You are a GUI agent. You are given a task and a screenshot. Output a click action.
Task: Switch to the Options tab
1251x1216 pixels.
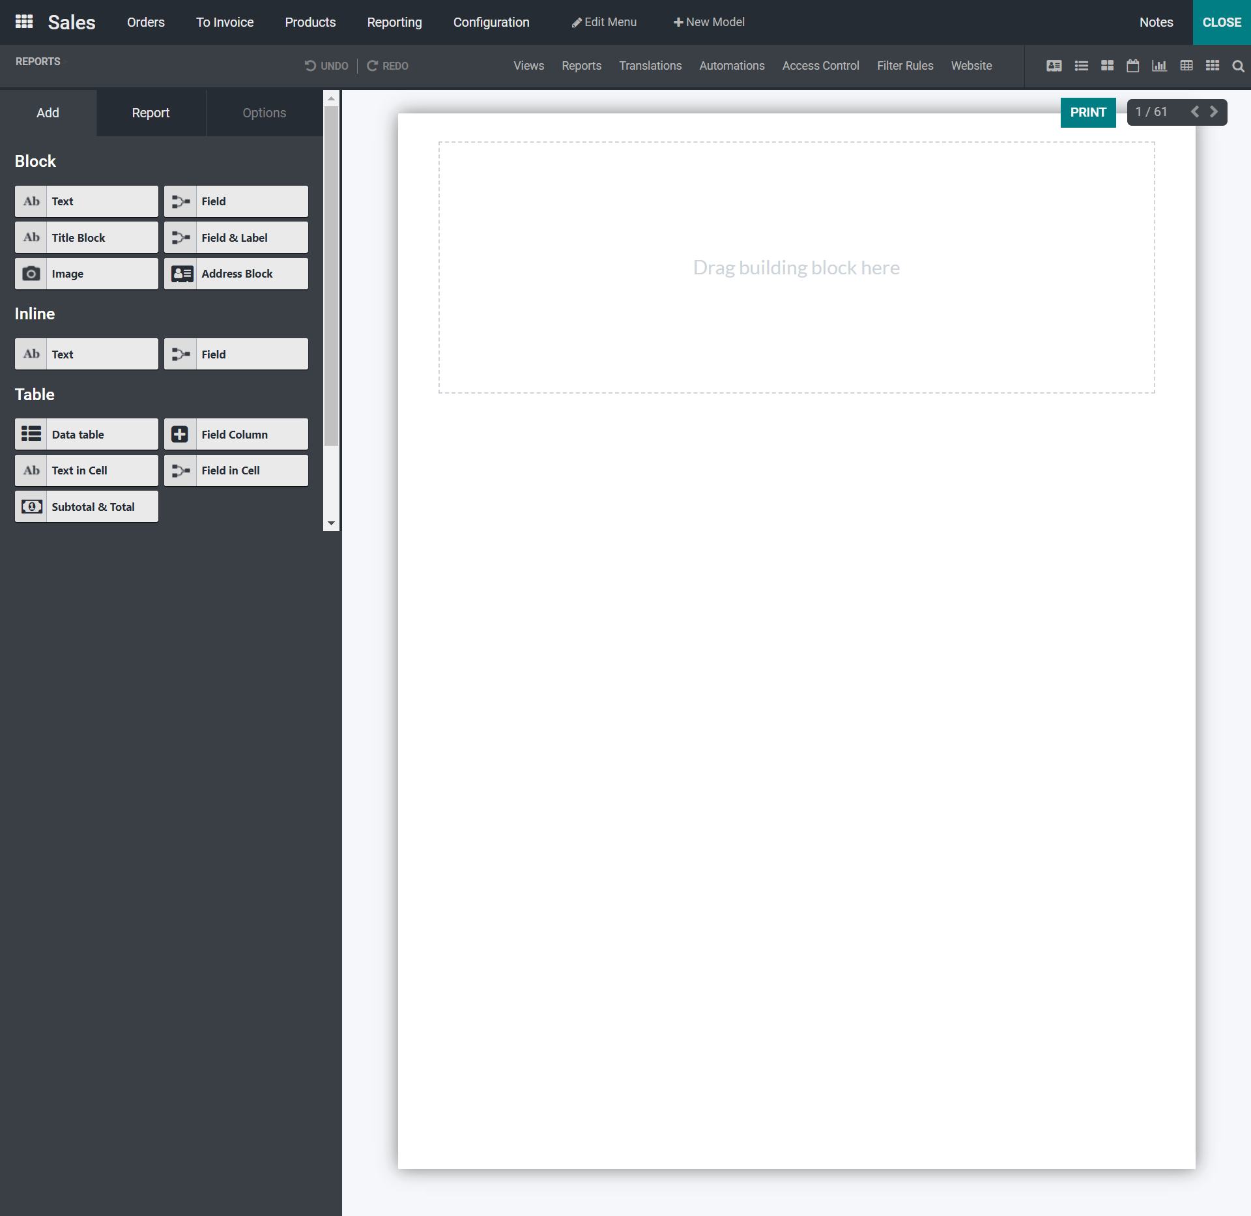tap(264, 112)
